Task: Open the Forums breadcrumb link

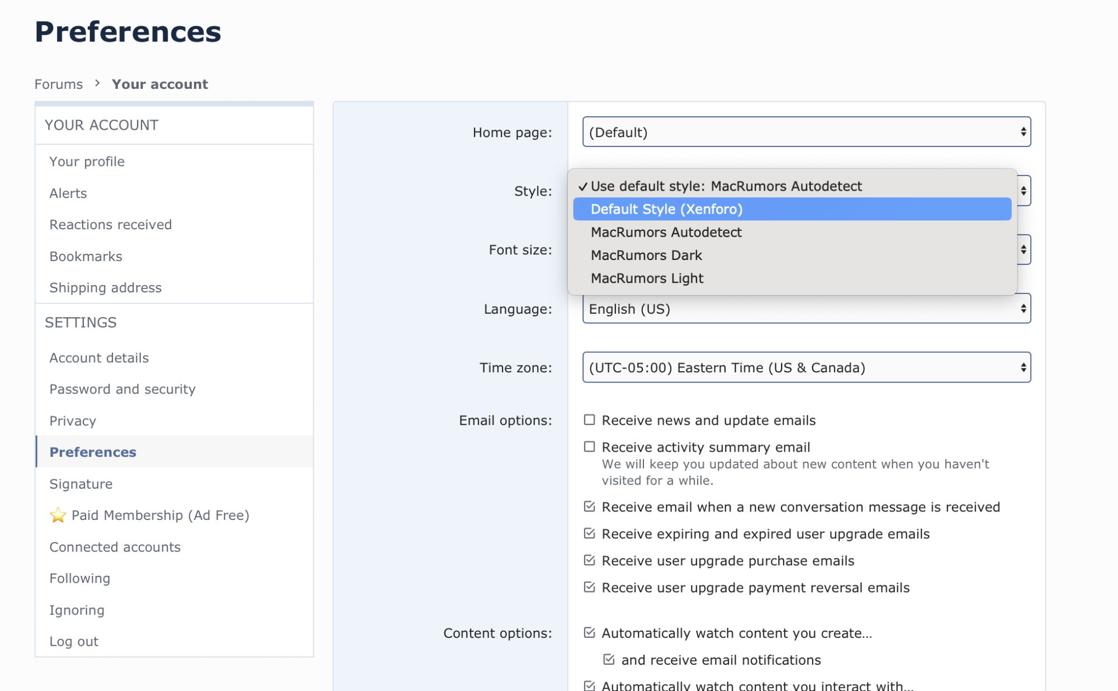Action: coord(59,84)
